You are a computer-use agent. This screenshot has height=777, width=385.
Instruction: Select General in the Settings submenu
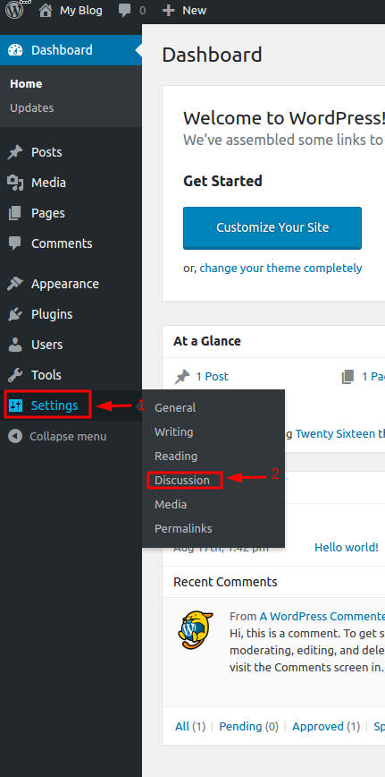(x=175, y=408)
